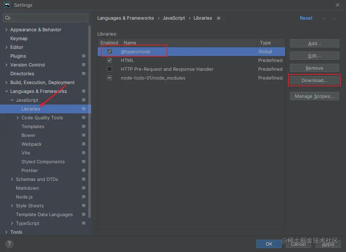This screenshot has width=346, height=252.
Task: Toggle node-todo-01/node_modules library checkbox
Action: pos(110,78)
